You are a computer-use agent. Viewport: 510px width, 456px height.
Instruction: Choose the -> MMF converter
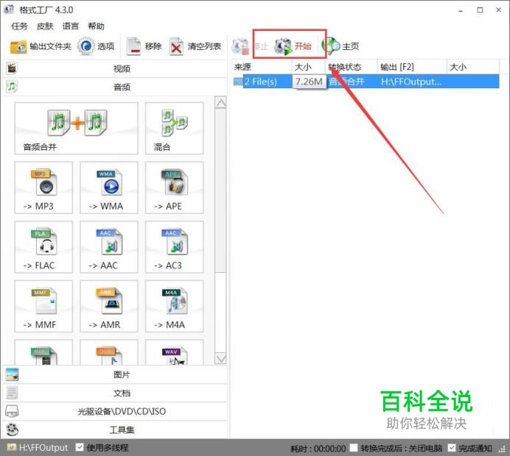coord(43,306)
